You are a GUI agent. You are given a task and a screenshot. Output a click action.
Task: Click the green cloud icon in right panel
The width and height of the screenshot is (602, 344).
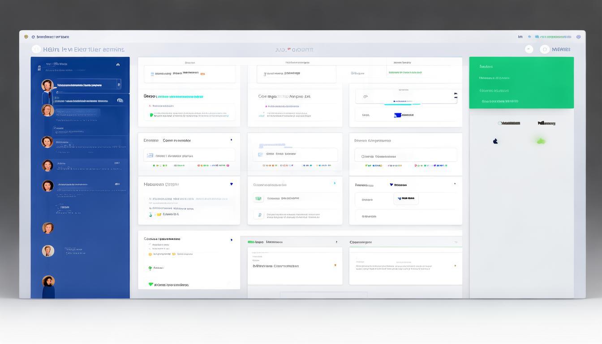tap(541, 141)
